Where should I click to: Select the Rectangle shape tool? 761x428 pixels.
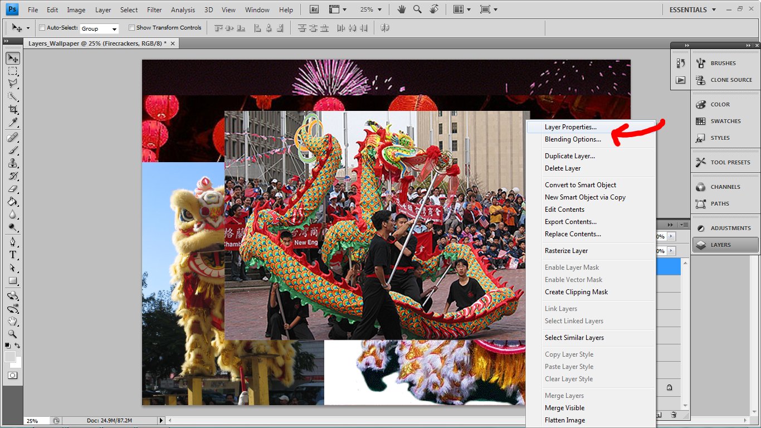pyautogui.click(x=13, y=280)
